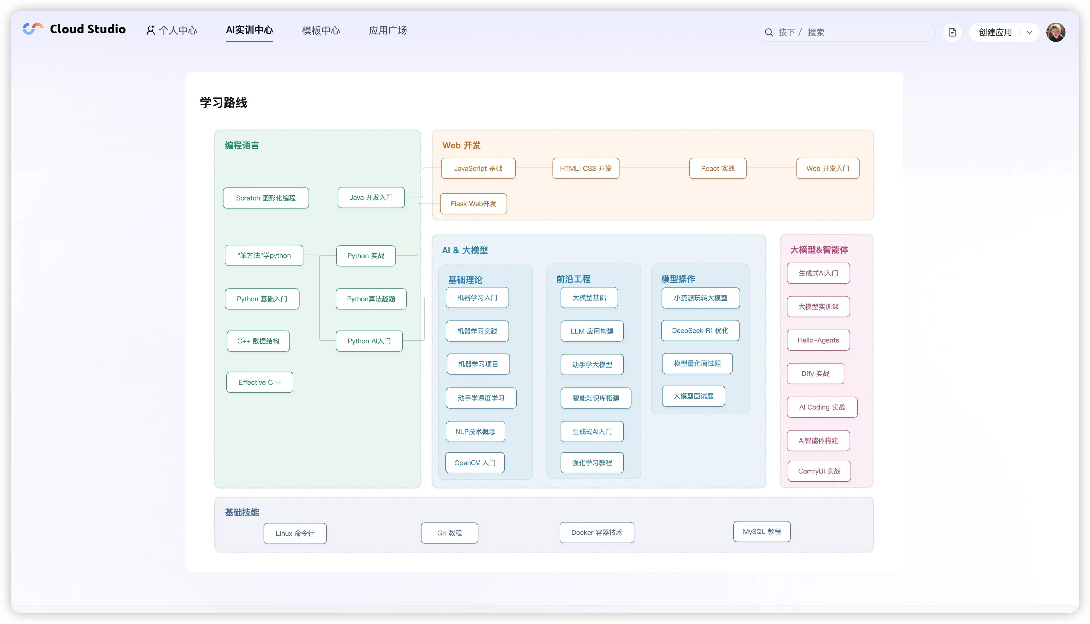Click the Cloud Studio logo icon
The height and width of the screenshot is (624, 1090).
point(33,29)
